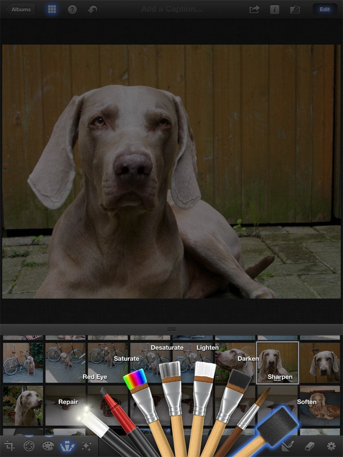Open the Effects sparkle tool
The image size is (343, 457).
click(87, 446)
